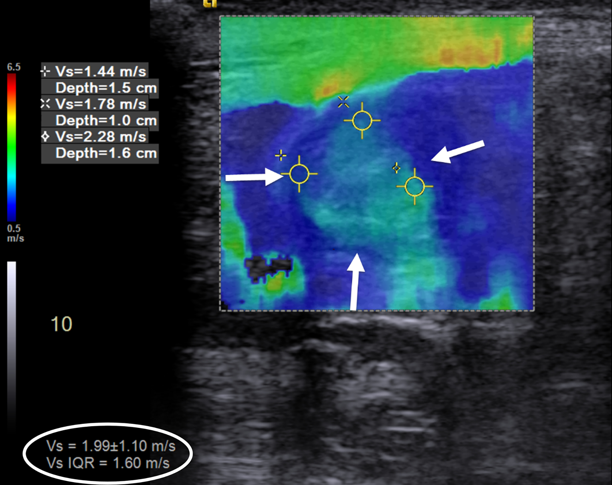
Task: Select the Vs=2.28 m/s measurement label
Action: [x=101, y=137]
